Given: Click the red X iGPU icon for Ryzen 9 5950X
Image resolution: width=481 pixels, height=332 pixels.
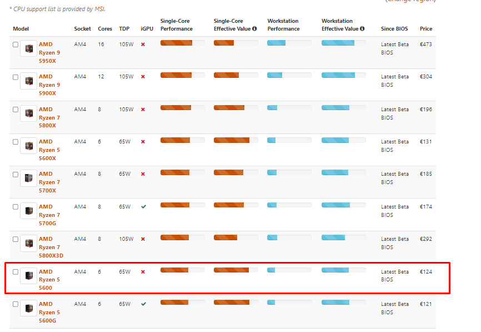Looking at the screenshot, I should click(143, 44).
